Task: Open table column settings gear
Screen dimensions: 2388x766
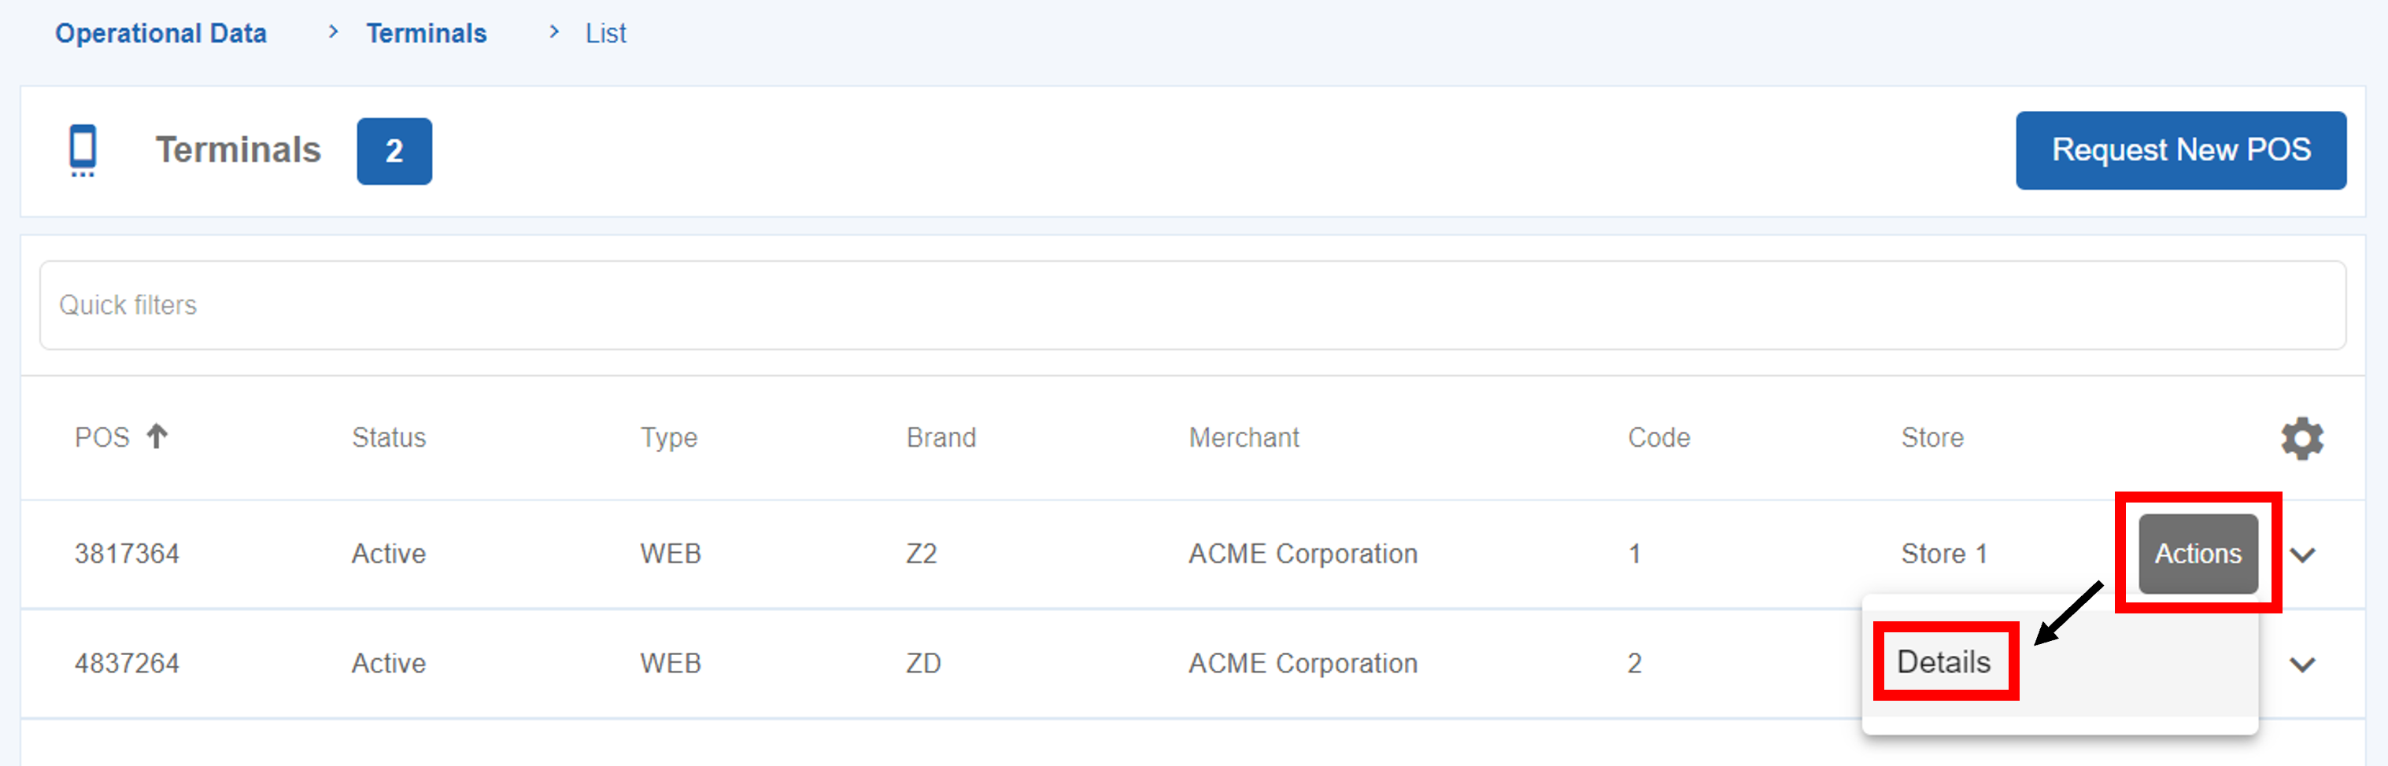Action: (x=2301, y=438)
